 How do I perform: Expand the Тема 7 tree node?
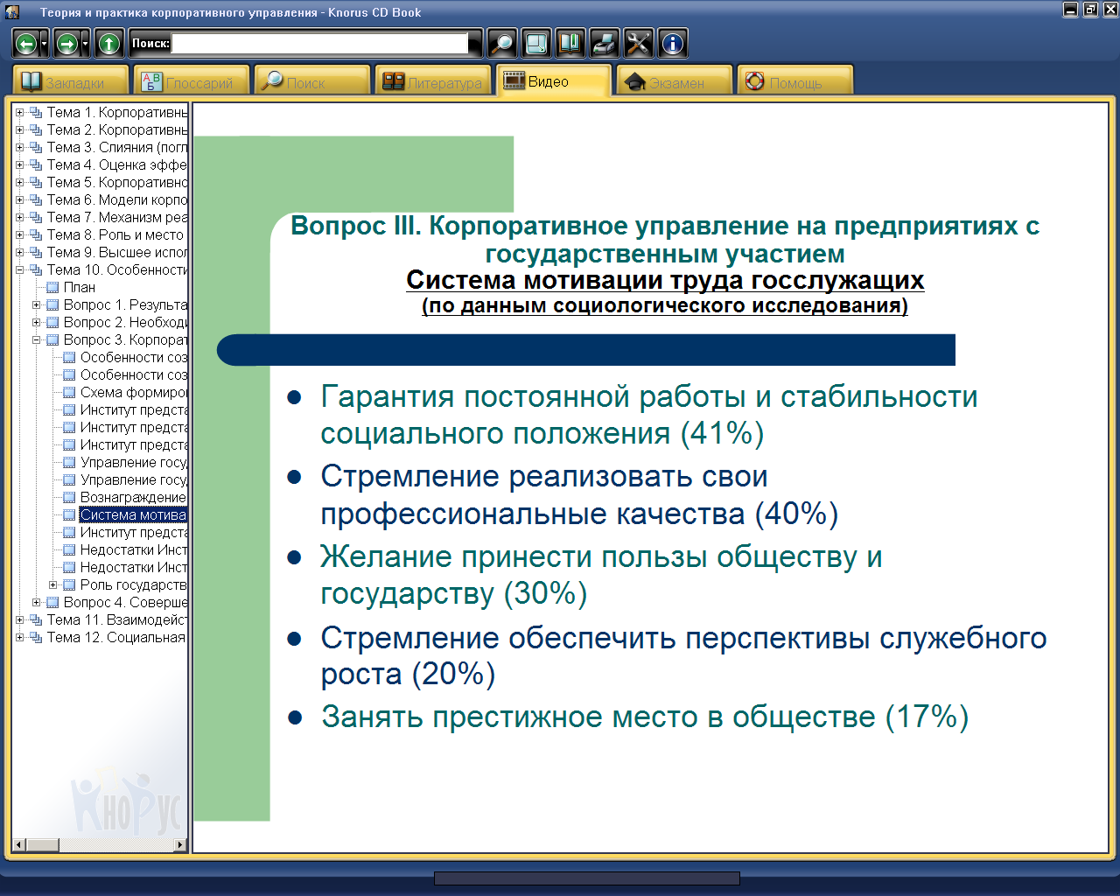click(x=19, y=217)
